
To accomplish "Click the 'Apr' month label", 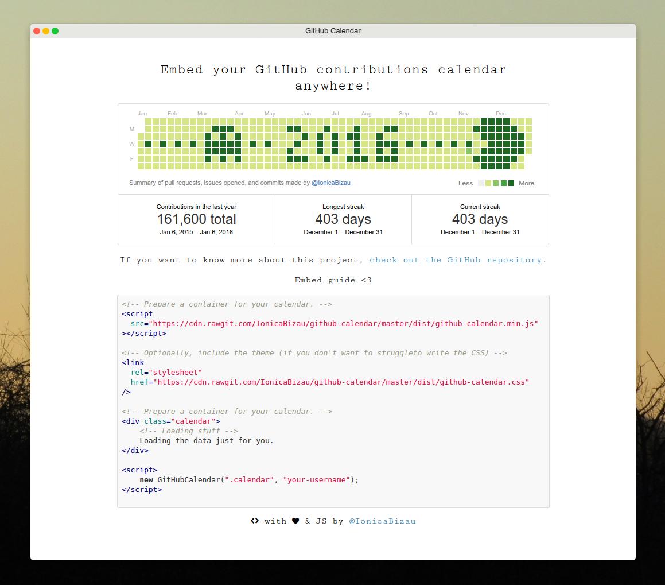I will (239, 114).
